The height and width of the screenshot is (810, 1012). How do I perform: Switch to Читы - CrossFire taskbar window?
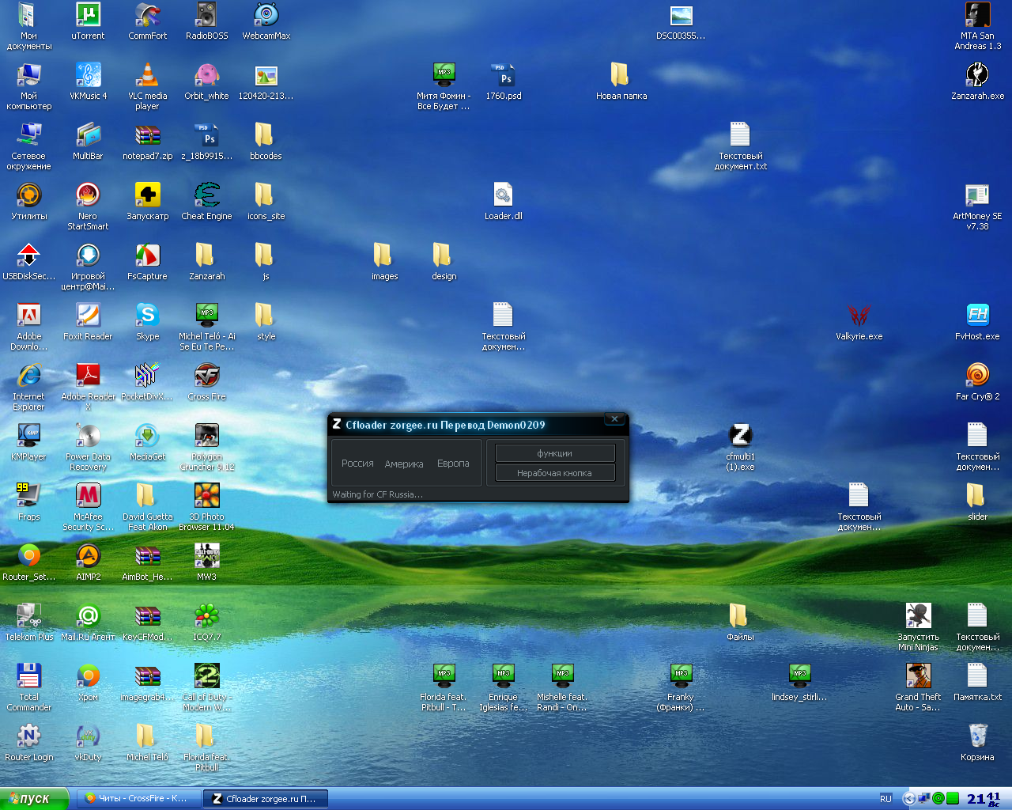[x=138, y=799]
